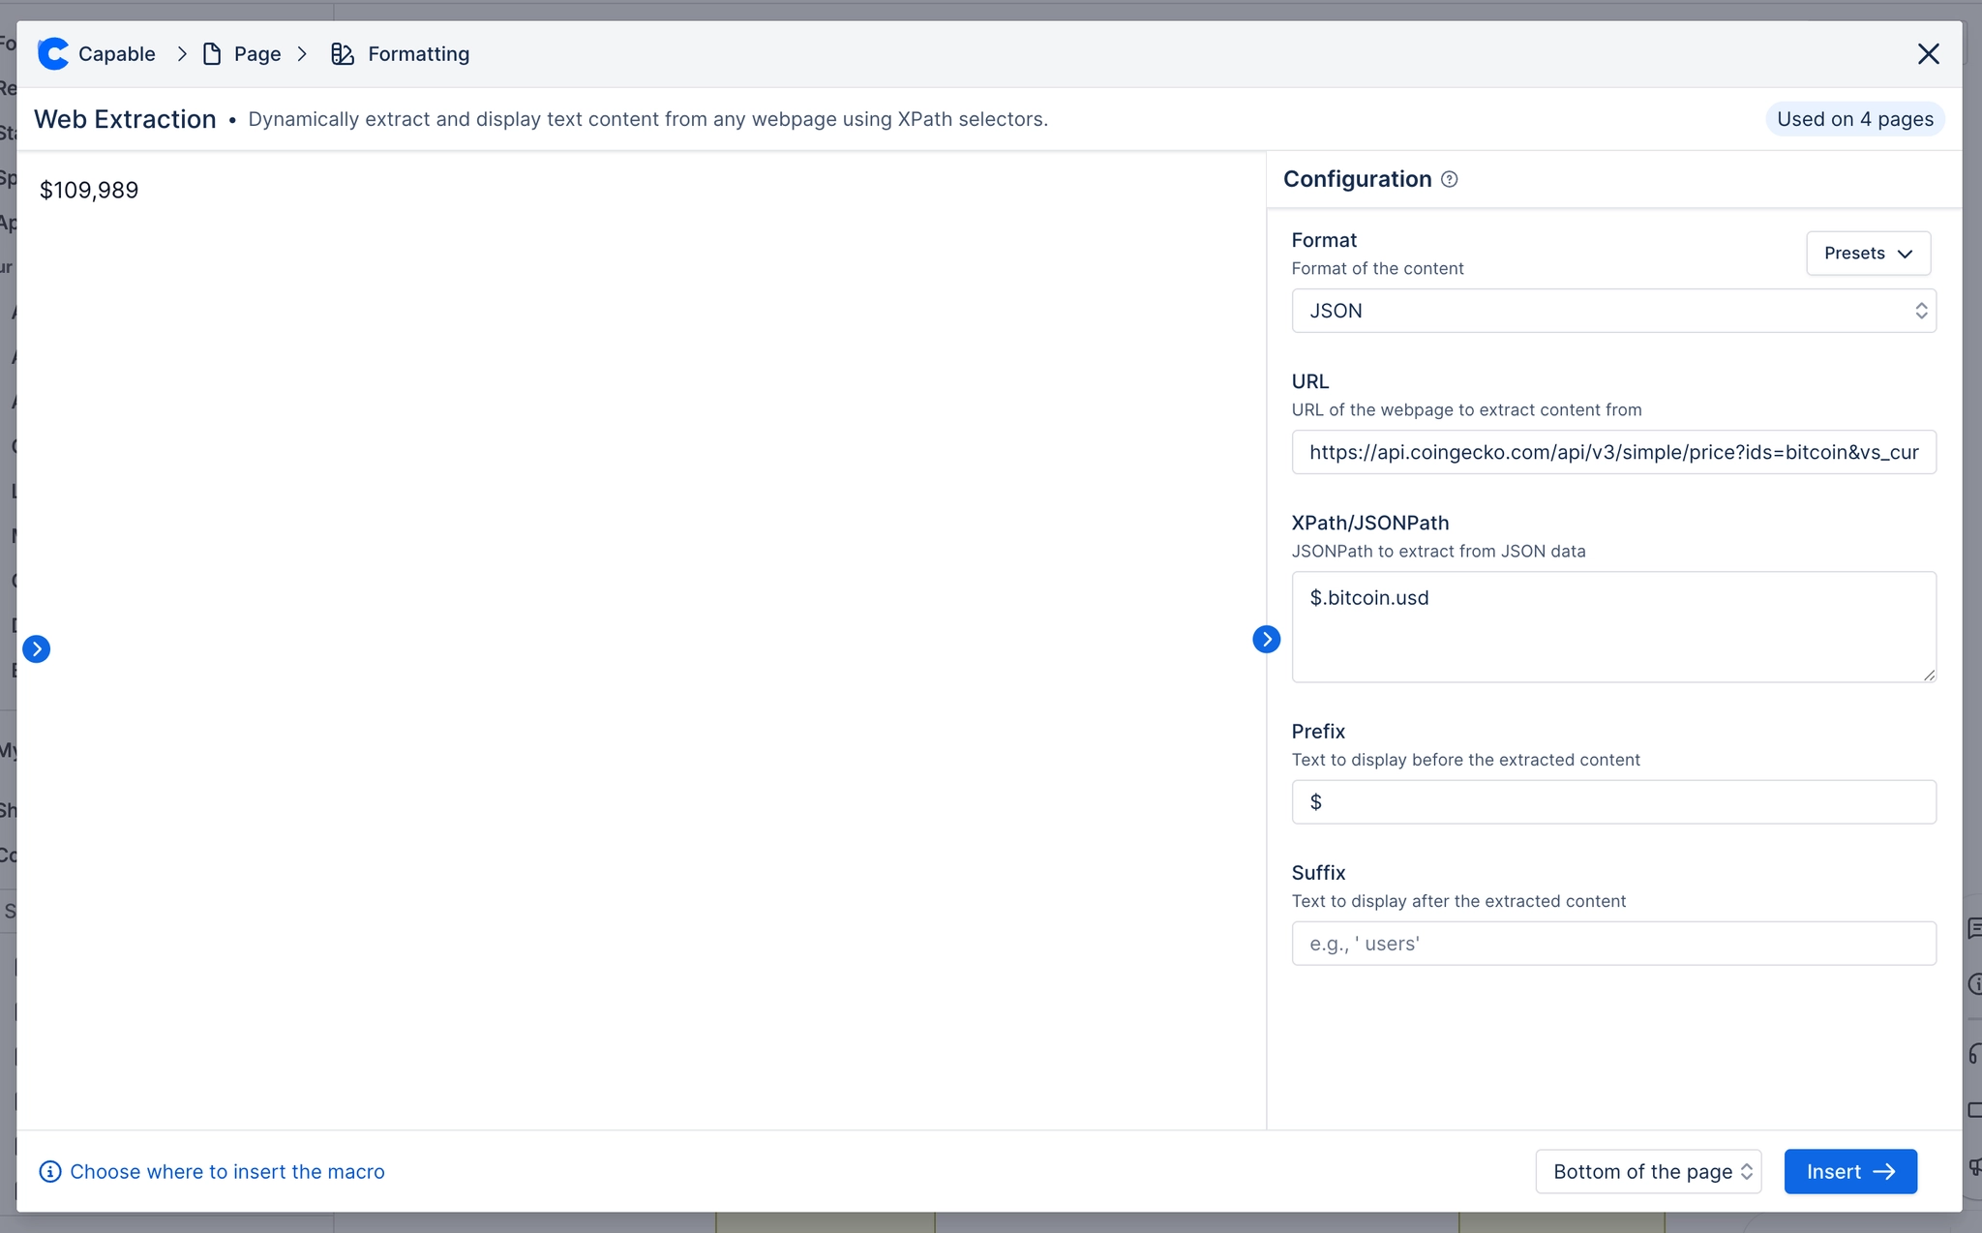Collapse the configuration panel with blue chevron

coord(1266,639)
